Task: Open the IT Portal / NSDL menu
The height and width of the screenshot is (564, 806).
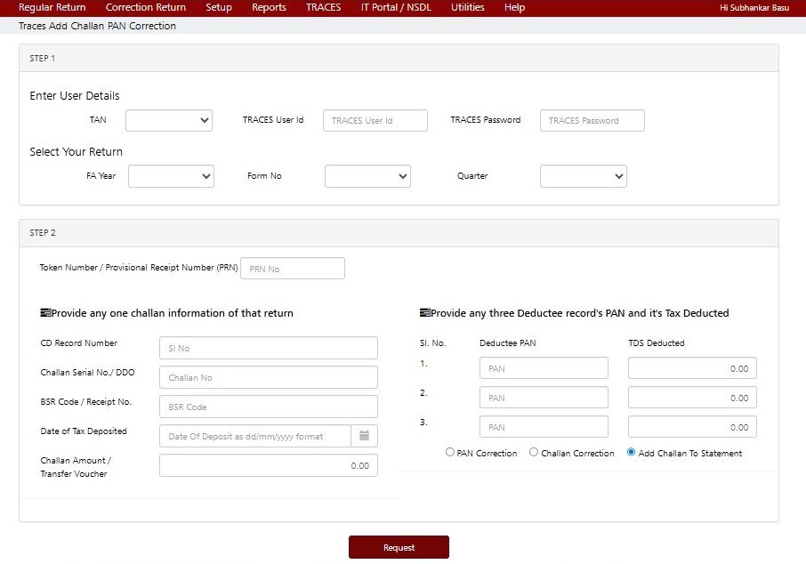Action: click(396, 7)
